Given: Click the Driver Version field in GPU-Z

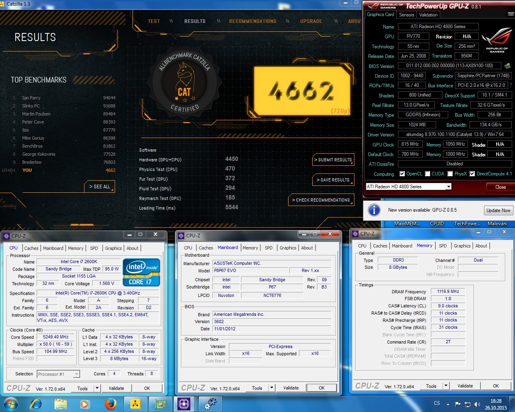Looking at the screenshot, I should tap(455, 134).
